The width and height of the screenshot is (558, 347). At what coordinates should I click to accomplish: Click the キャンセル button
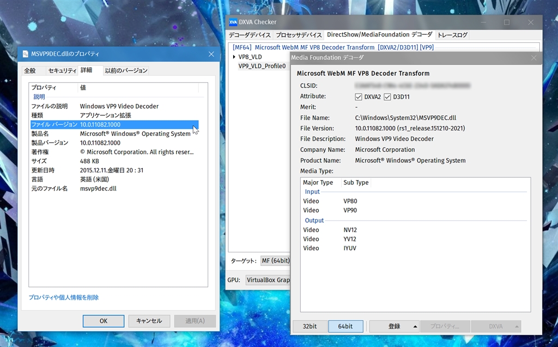[149, 321]
